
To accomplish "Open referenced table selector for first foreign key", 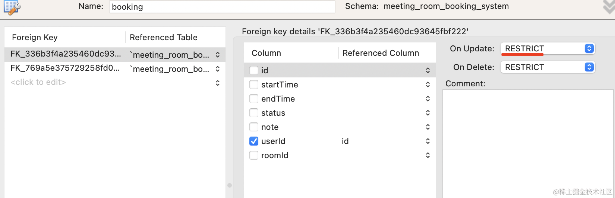I will [x=218, y=55].
